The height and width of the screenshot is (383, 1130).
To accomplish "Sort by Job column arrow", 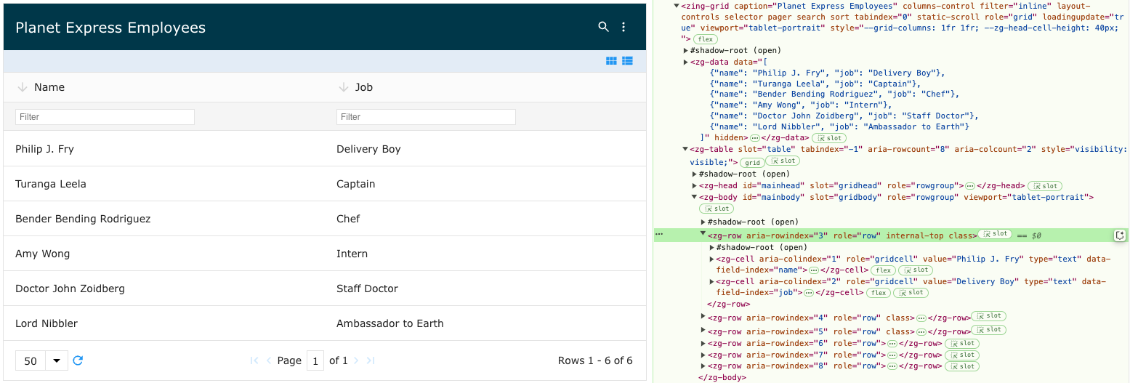I will coord(344,87).
